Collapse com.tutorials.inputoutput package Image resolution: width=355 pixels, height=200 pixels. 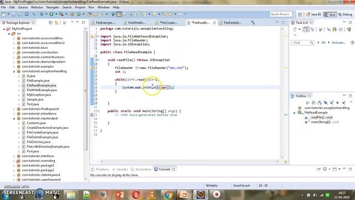14,118
